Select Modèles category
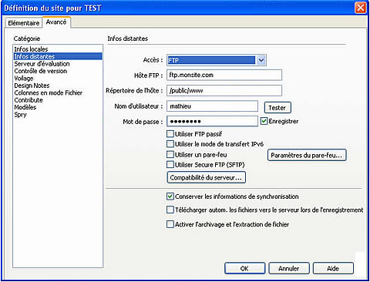 58,107
